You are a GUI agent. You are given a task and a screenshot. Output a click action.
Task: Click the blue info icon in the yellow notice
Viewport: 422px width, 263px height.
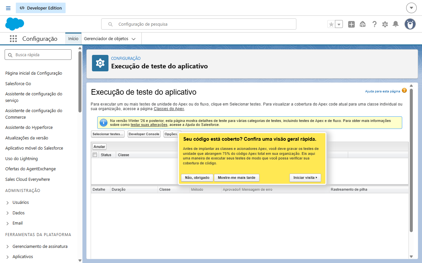104,123
